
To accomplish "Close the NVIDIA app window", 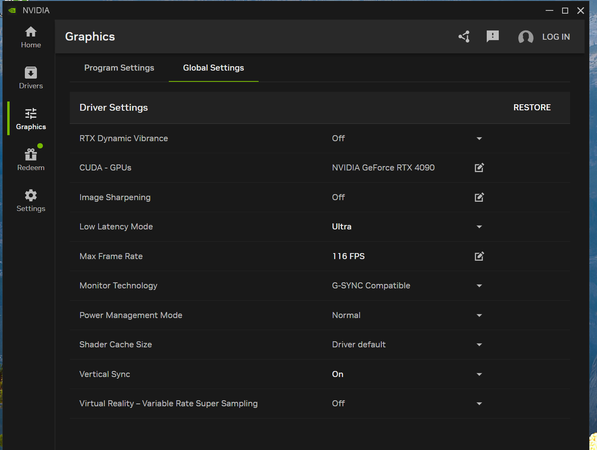I will [x=581, y=10].
